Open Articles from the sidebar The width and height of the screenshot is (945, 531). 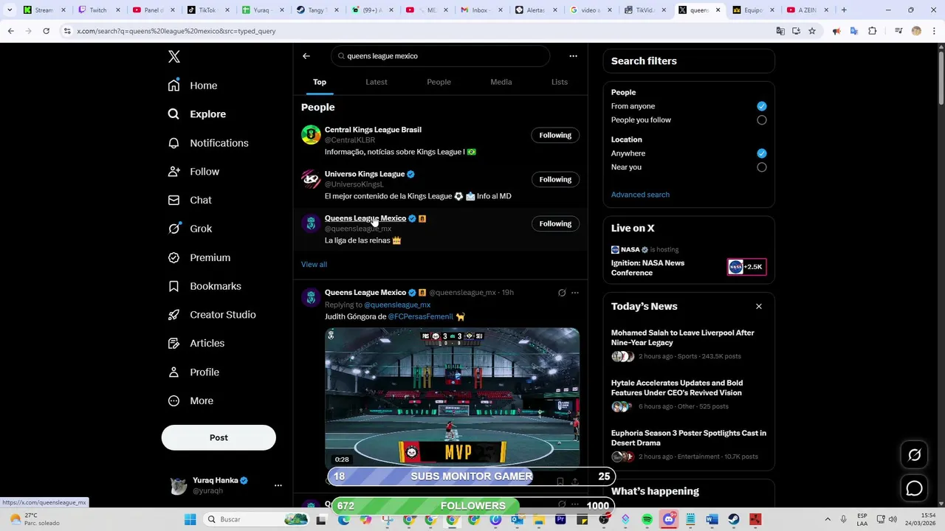pyautogui.click(x=196, y=344)
